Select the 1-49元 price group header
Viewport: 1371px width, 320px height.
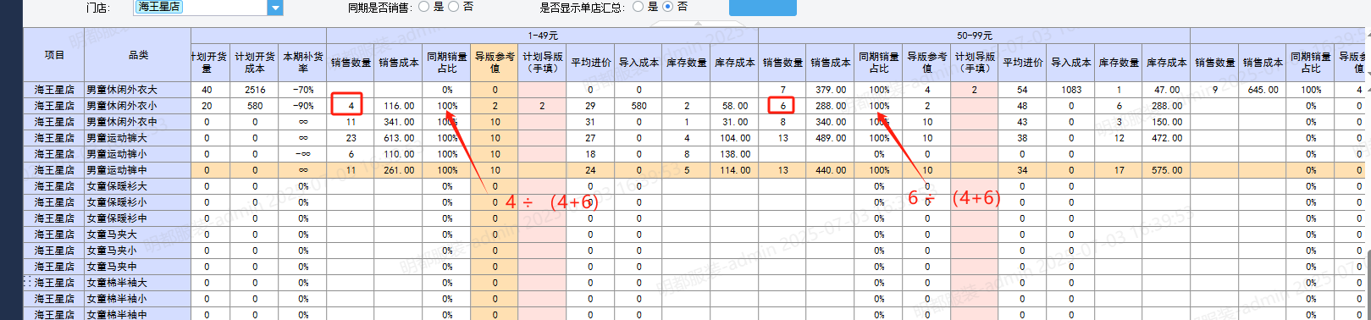click(x=543, y=36)
